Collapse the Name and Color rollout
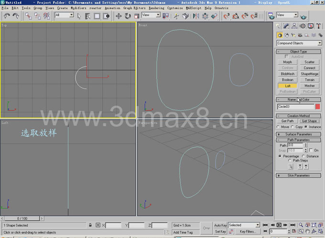The width and height of the screenshot is (325, 238). (x=298, y=99)
